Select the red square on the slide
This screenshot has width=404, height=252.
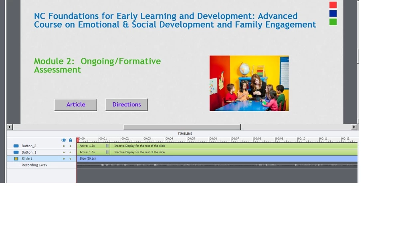coord(333,5)
